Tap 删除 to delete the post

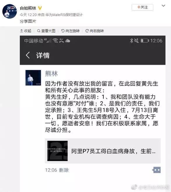tap(64, 170)
